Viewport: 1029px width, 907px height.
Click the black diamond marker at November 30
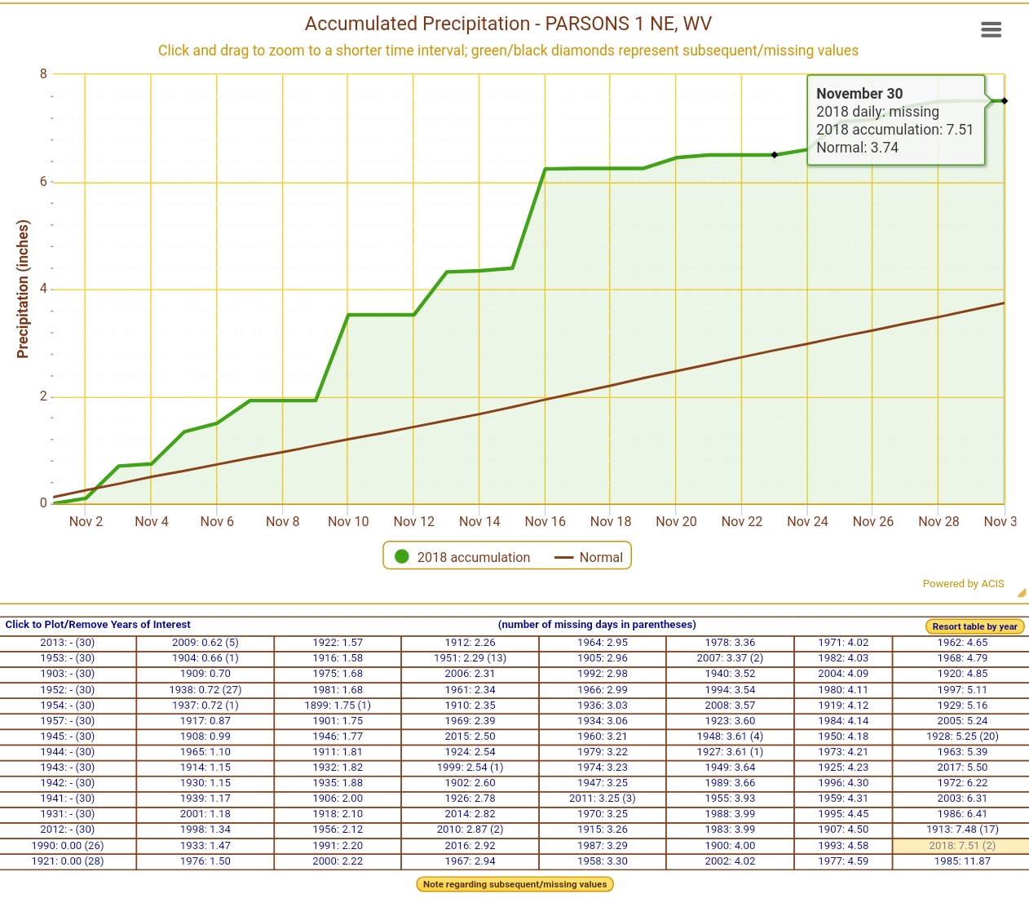click(x=1005, y=101)
